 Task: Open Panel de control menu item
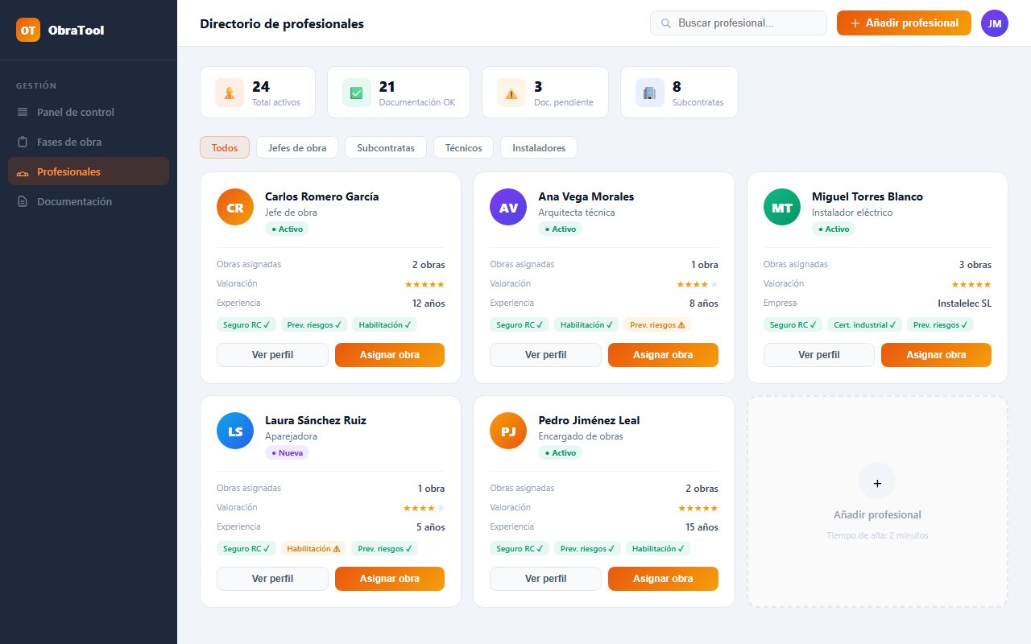click(x=89, y=112)
